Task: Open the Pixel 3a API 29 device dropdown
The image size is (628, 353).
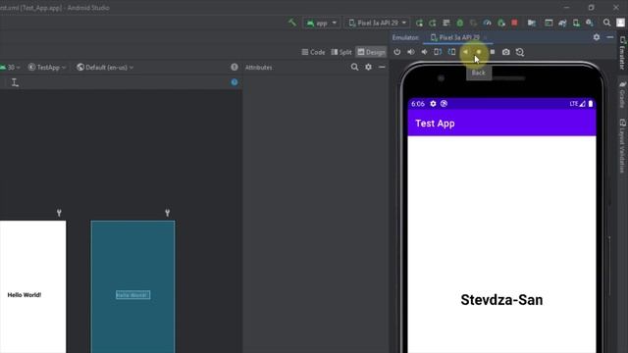Action: [x=377, y=24]
